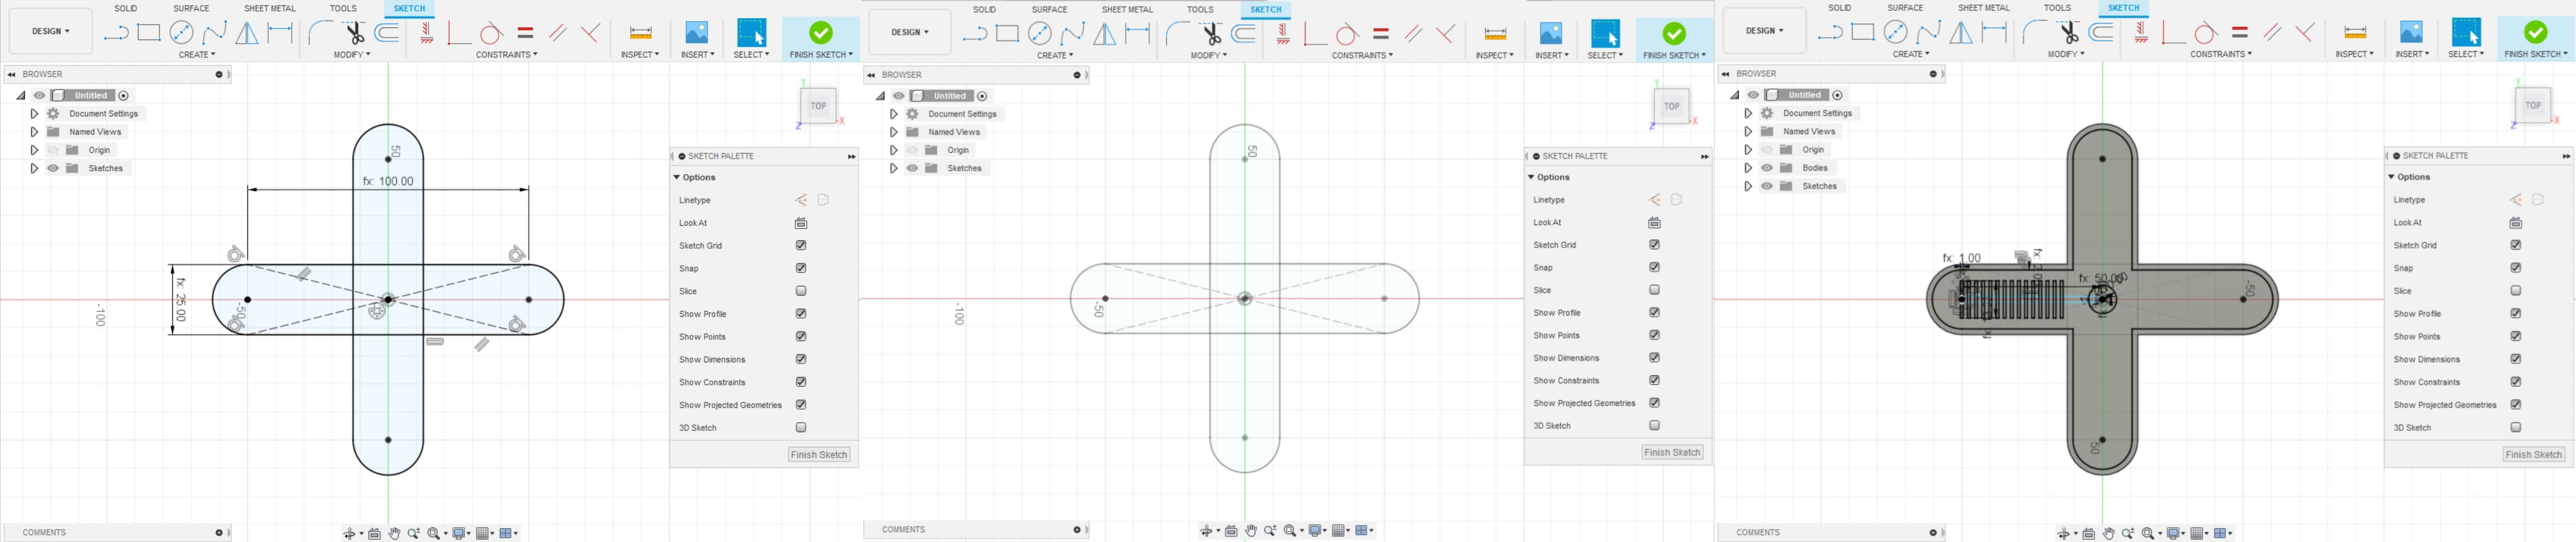Toggle Show Profile in middle Sketch Palette
The width and height of the screenshot is (2576, 542).
click(1655, 313)
